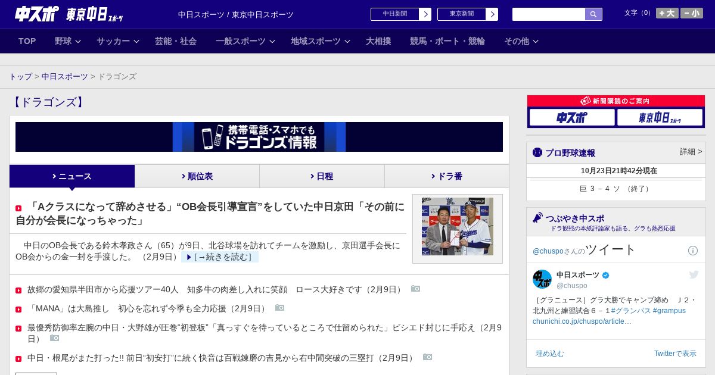Image resolution: width=715 pixels, height=375 pixels.
Task: Click the arrow next to 中日新聞
Action: click(425, 14)
